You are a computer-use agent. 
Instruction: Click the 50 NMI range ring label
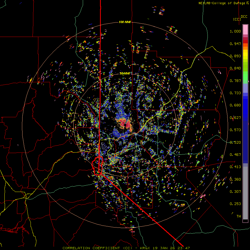[x=125, y=74]
